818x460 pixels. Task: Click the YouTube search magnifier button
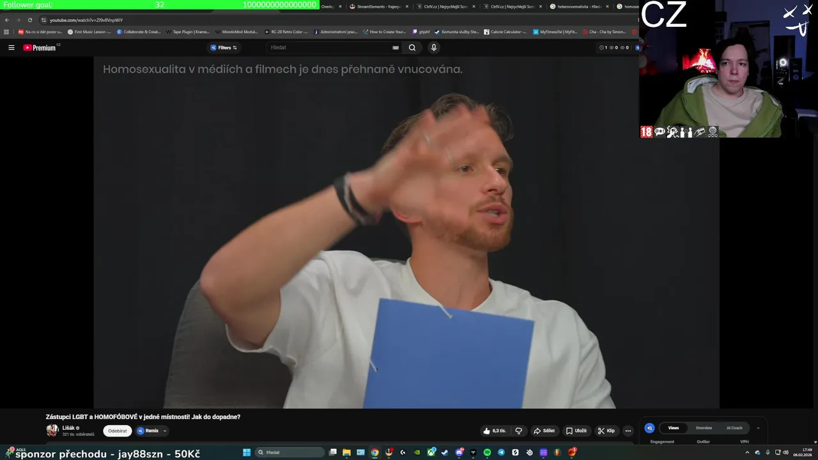[x=412, y=47]
